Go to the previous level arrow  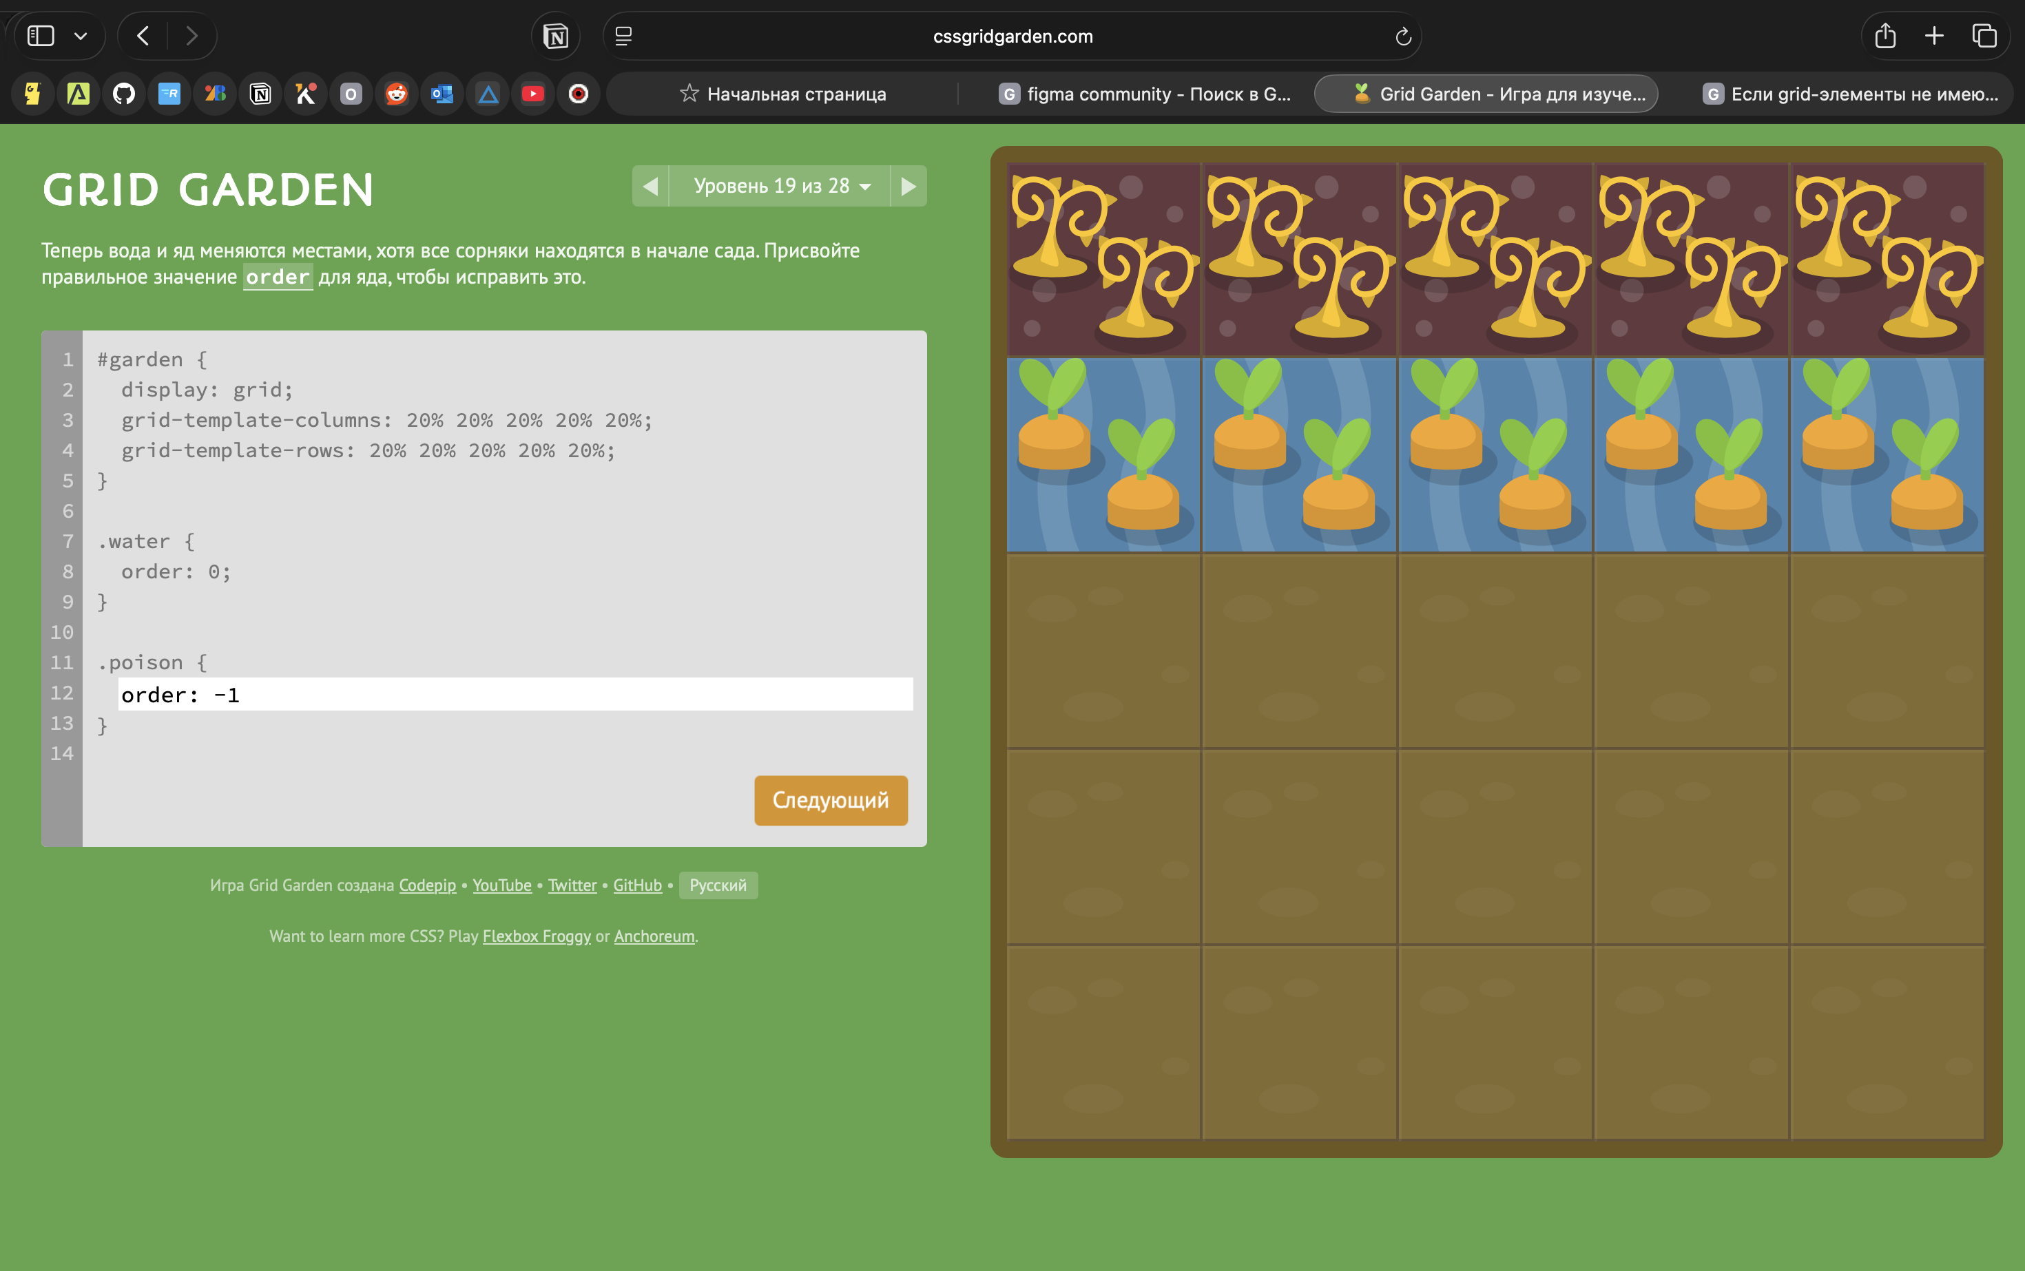coord(650,186)
